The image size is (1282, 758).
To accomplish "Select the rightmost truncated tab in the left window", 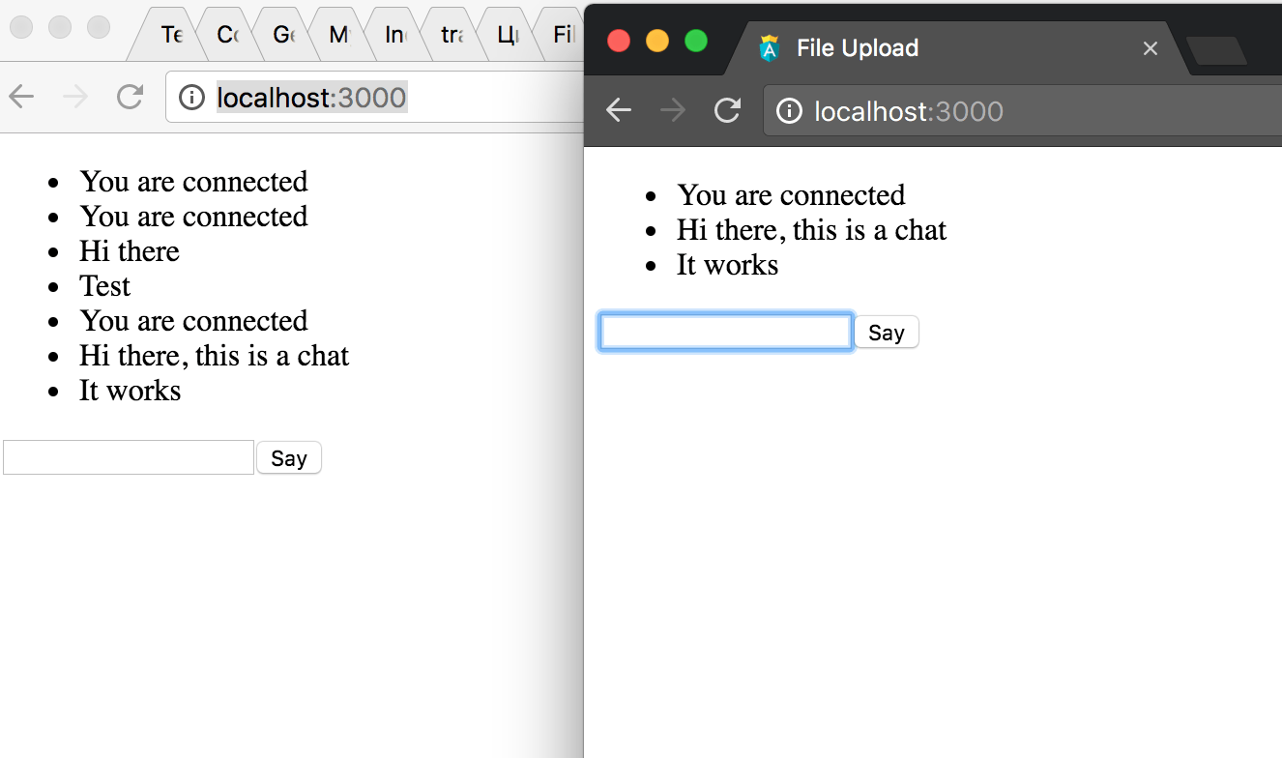I will (x=564, y=34).
